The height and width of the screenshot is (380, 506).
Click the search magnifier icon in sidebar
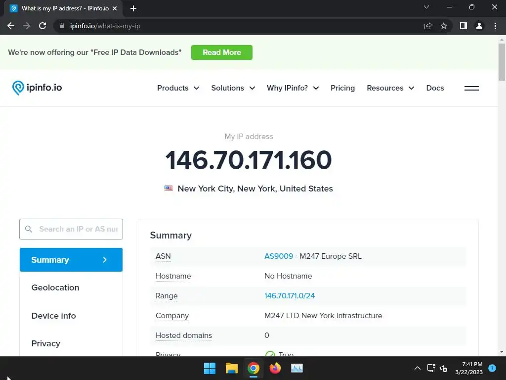tap(29, 229)
